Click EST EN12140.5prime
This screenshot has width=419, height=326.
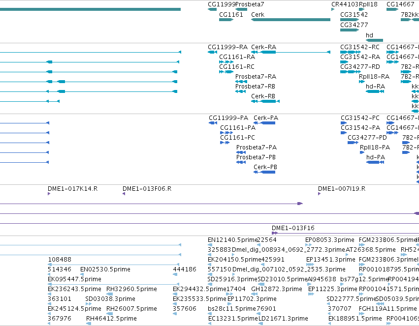210,245
